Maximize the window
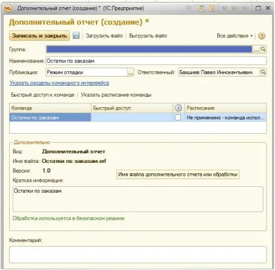Image resolution: width=275 pixels, height=270 pixels. (x=258, y=8)
